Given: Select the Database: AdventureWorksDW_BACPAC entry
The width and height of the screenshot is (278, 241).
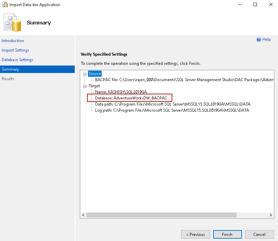Looking at the screenshot, I should (x=131, y=98).
